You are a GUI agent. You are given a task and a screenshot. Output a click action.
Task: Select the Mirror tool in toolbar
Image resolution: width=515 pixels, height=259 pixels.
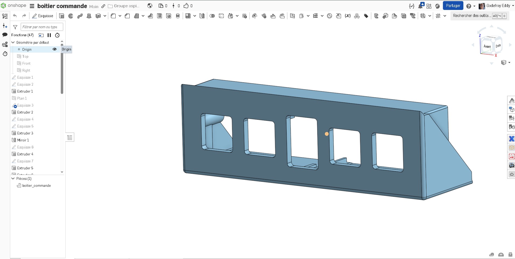click(202, 16)
